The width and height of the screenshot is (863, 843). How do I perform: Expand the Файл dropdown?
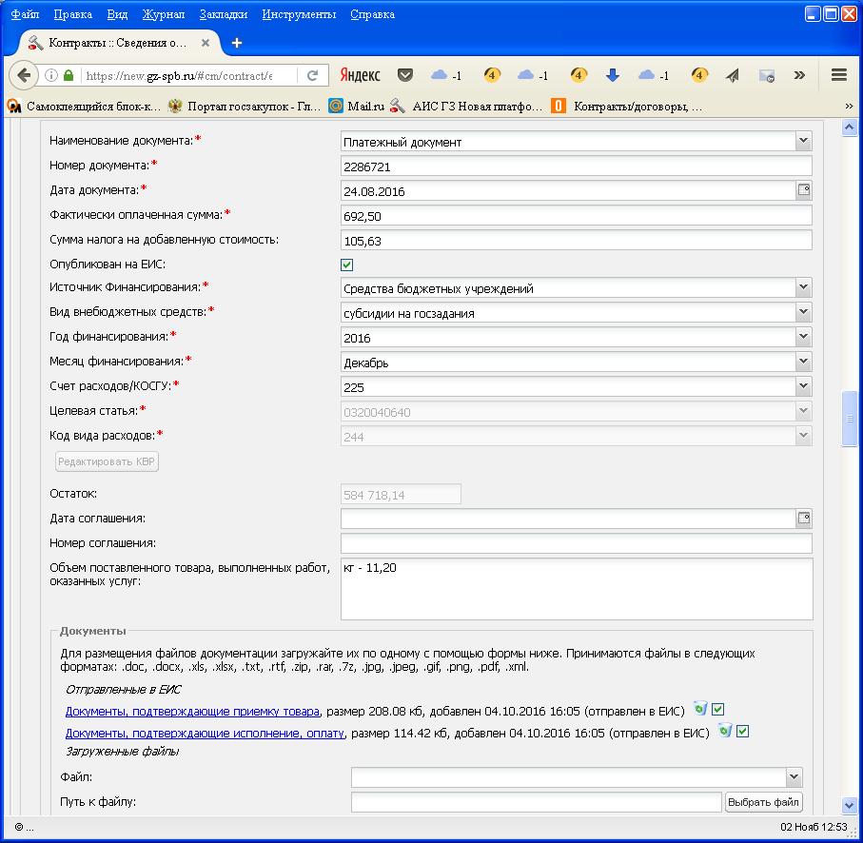point(794,777)
